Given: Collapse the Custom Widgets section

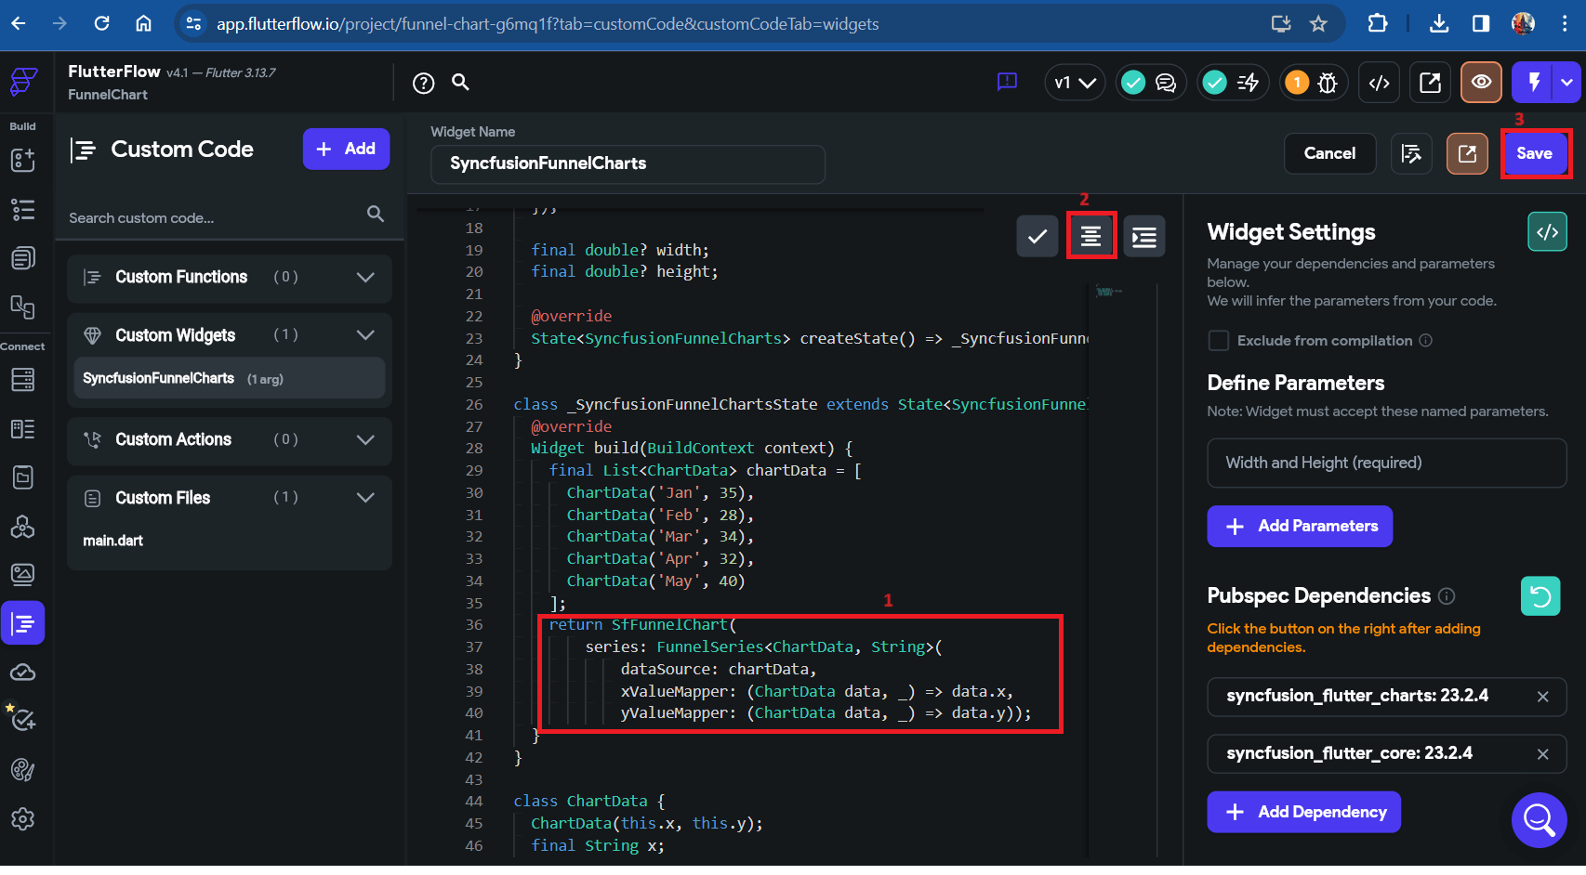Looking at the screenshot, I should click(x=230, y=335).
